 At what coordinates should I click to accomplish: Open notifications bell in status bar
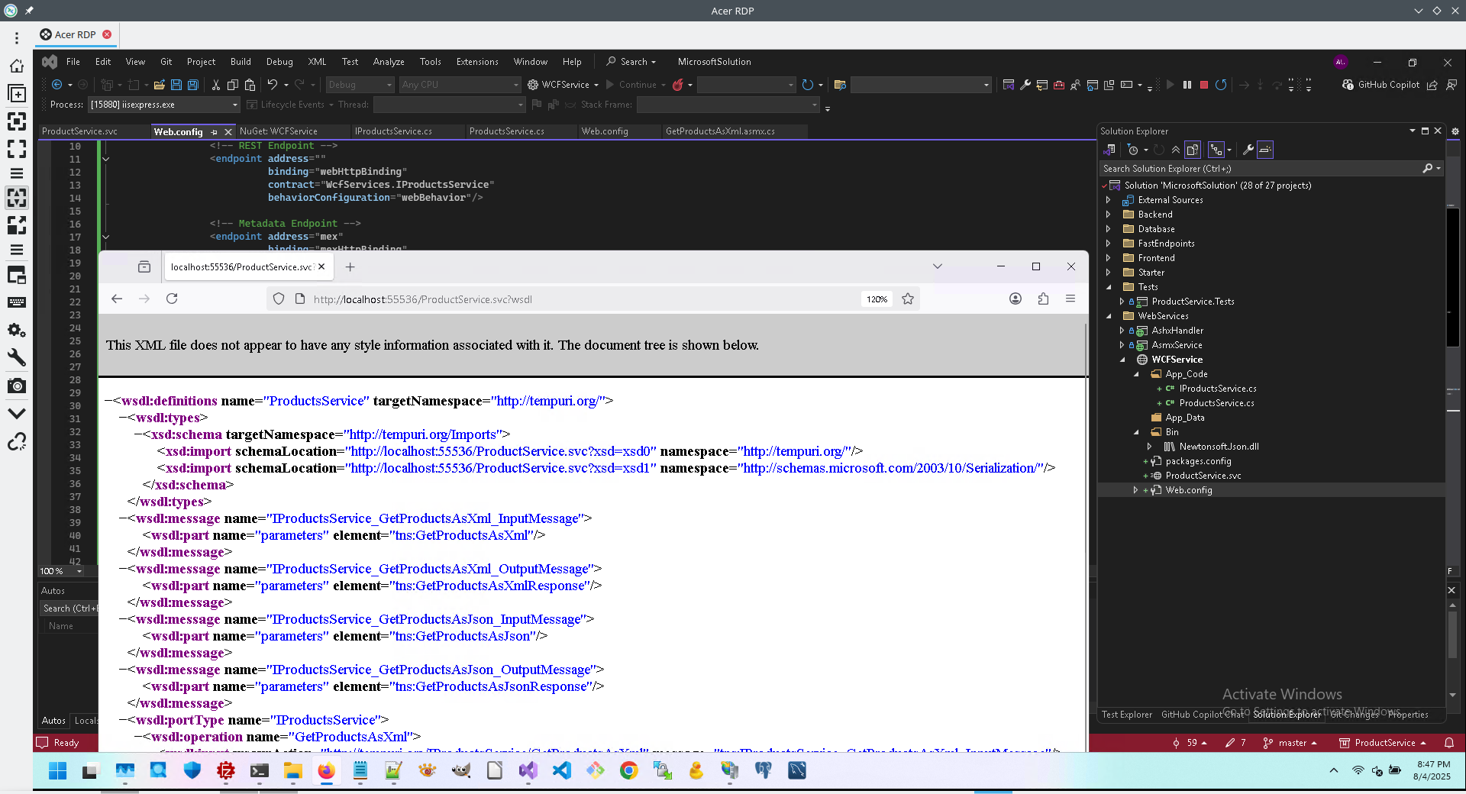(1449, 743)
